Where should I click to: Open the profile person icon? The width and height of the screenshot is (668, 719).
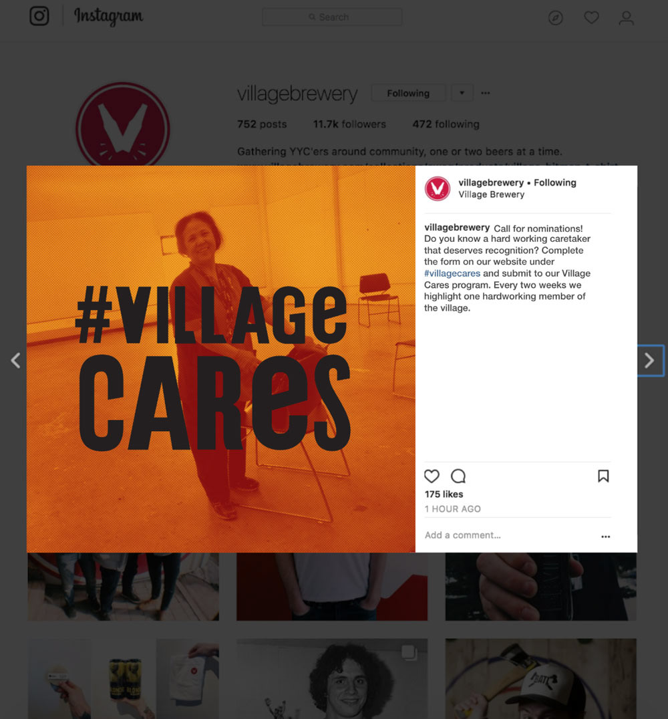tap(627, 18)
